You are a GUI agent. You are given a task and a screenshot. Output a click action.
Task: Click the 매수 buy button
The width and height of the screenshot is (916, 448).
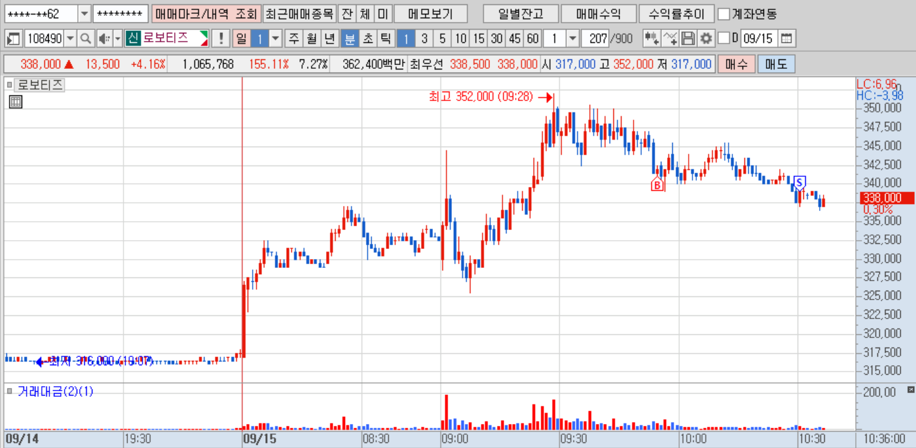(736, 64)
